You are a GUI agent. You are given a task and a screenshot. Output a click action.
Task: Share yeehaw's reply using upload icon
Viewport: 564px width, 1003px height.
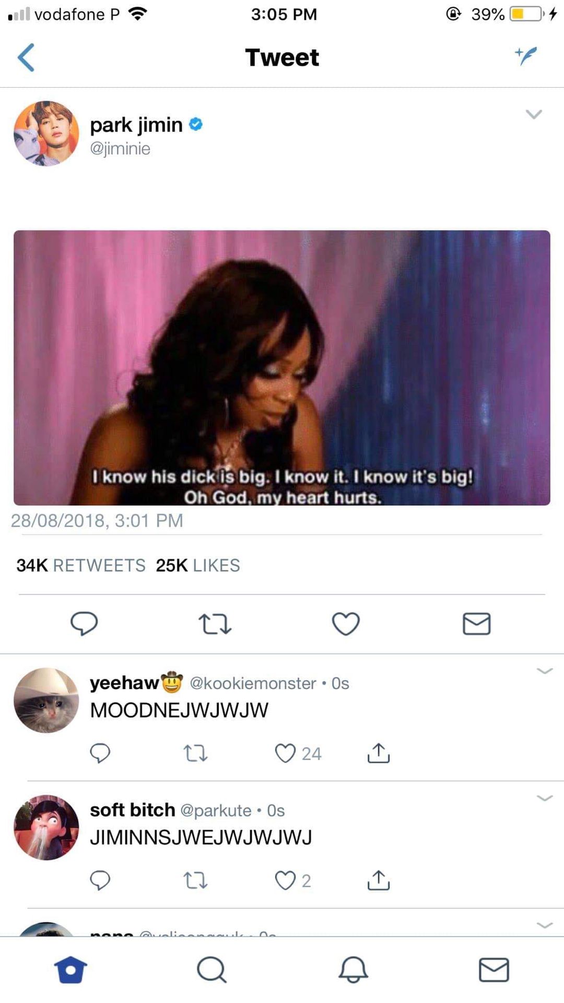379,753
